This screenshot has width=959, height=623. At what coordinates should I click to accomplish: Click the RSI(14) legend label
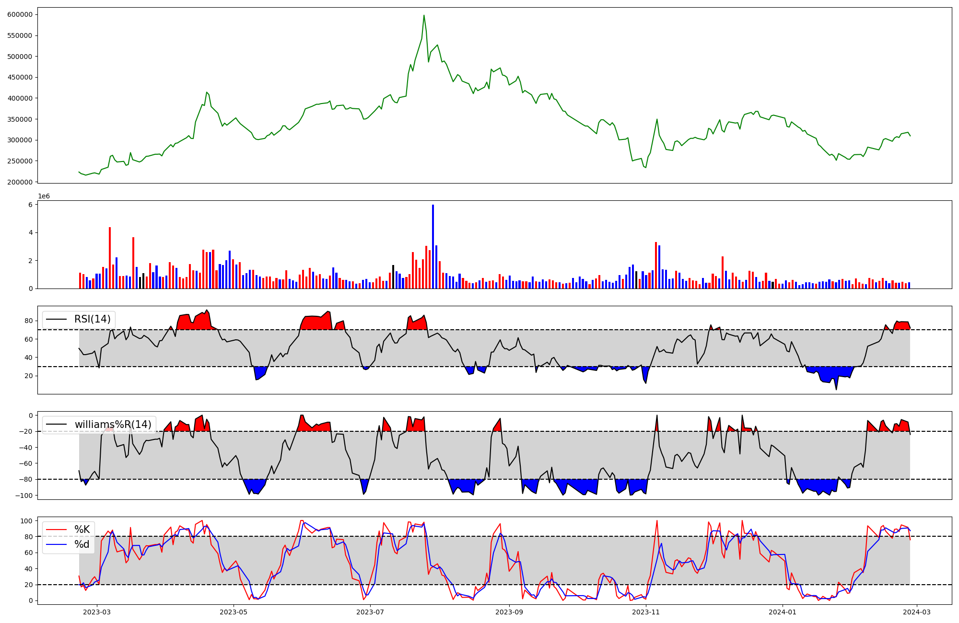click(x=92, y=319)
